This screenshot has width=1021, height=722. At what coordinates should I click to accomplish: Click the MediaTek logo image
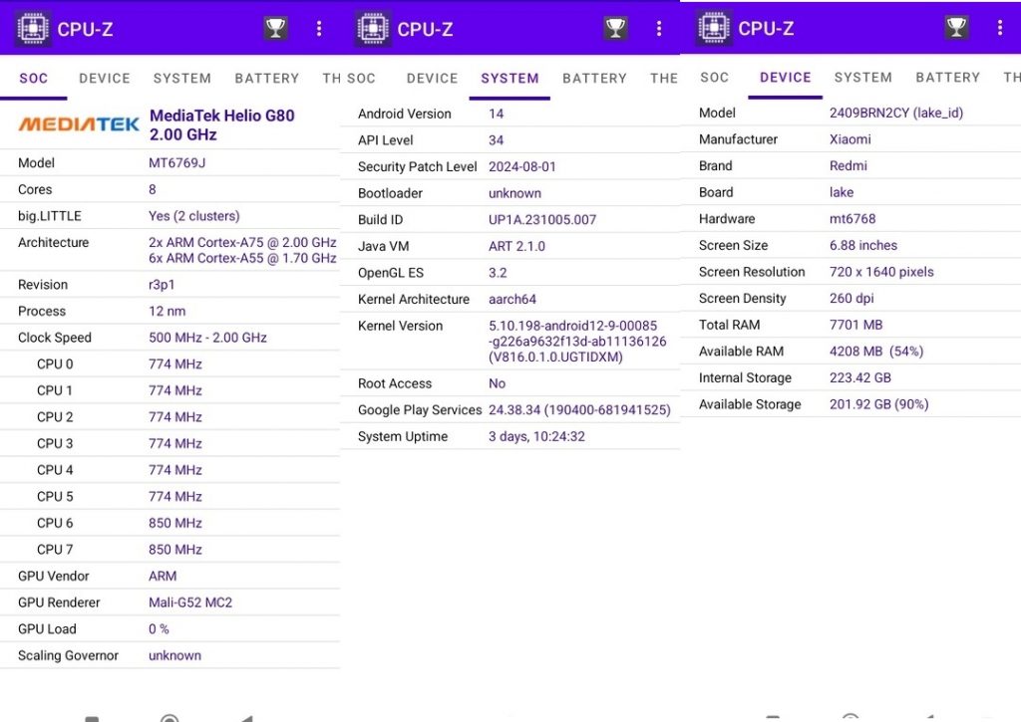point(79,123)
